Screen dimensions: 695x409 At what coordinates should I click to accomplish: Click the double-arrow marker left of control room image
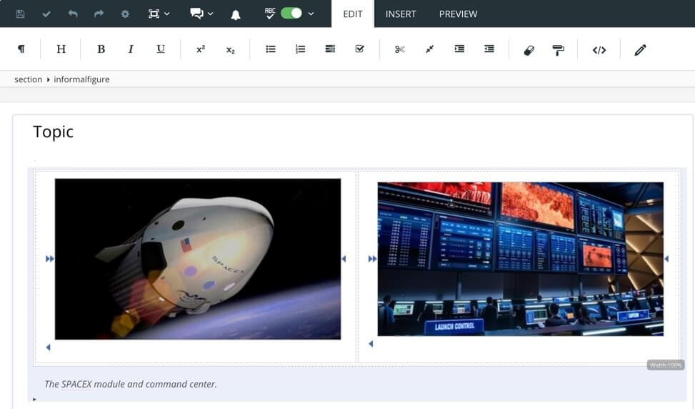[372, 259]
